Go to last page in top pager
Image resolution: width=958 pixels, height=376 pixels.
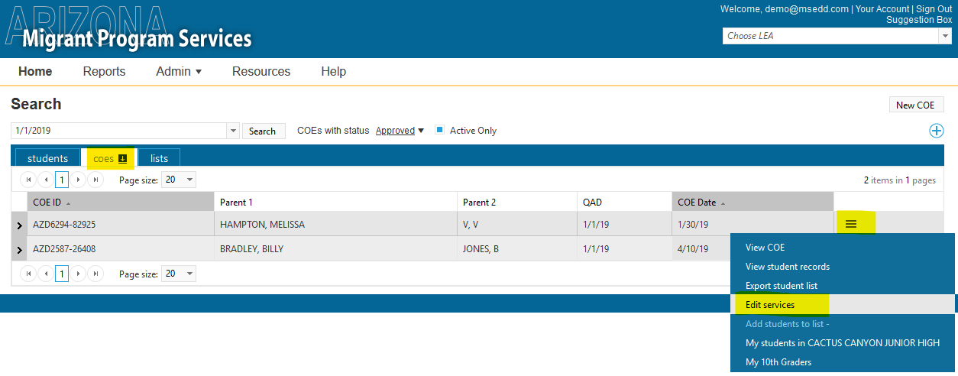pos(95,180)
